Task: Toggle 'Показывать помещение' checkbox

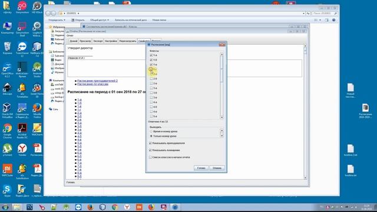Action: [x=150, y=150]
